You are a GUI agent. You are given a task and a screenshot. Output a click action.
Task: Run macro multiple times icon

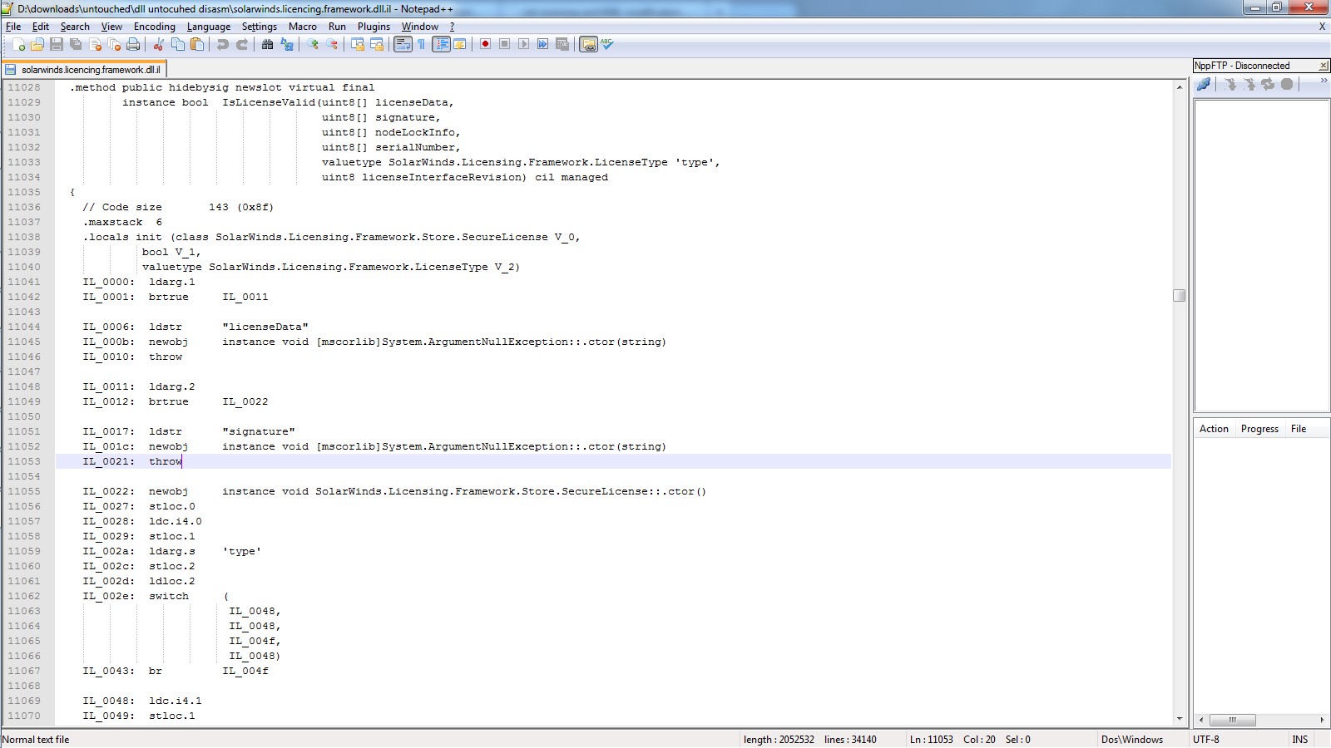(x=542, y=45)
